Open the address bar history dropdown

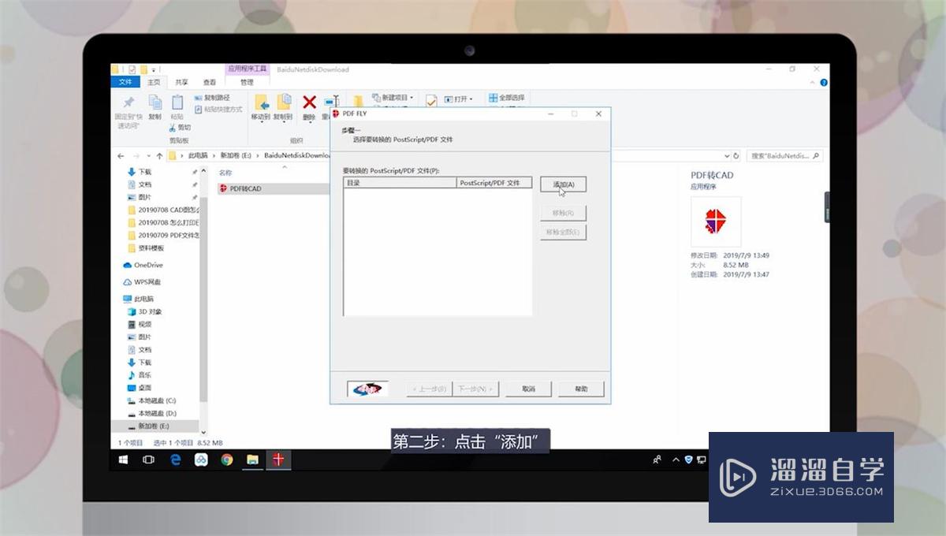click(x=726, y=155)
